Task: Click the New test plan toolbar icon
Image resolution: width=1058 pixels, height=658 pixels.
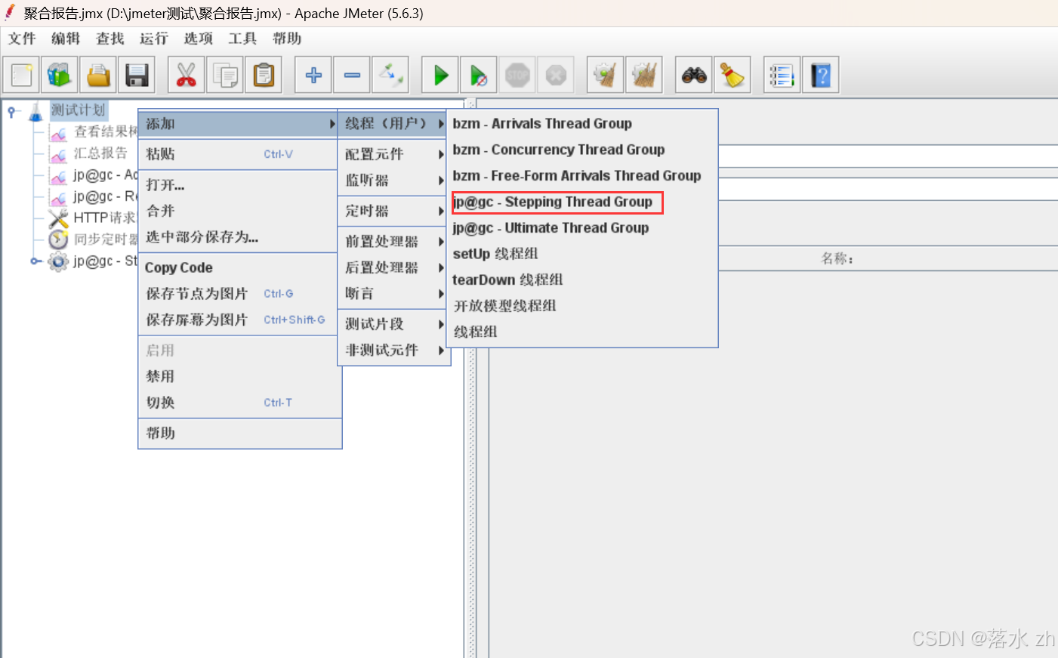Action: (22, 75)
